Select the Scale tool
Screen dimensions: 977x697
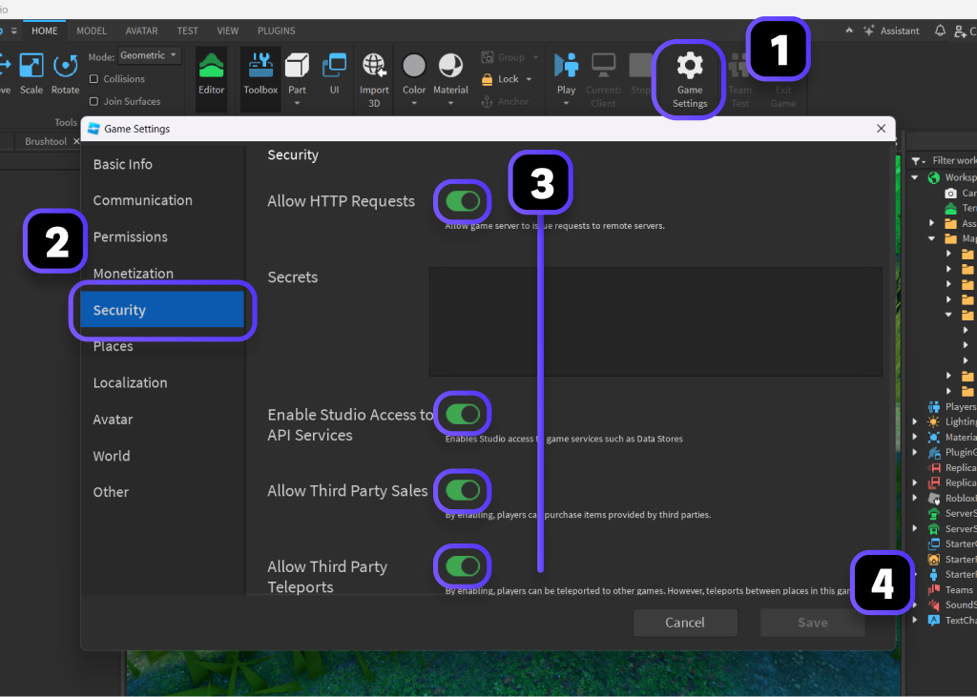[31, 73]
